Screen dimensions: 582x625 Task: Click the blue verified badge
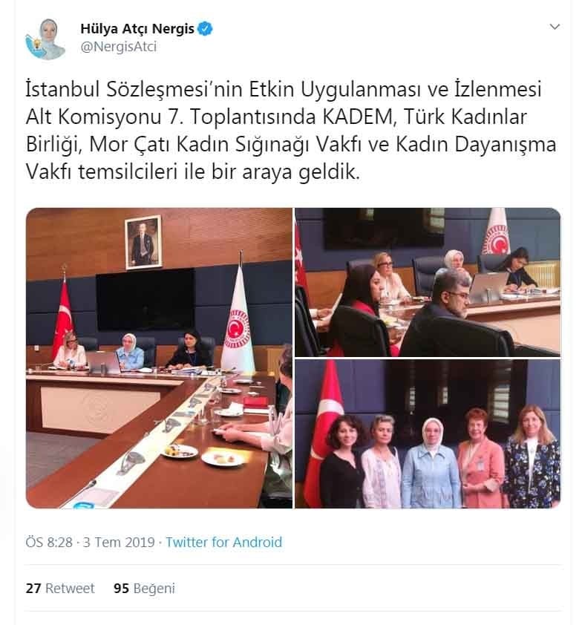(205, 29)
